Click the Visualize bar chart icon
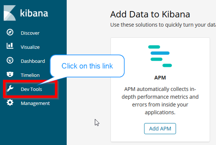This screenshot has height=145, width=216. pos(10,46)
